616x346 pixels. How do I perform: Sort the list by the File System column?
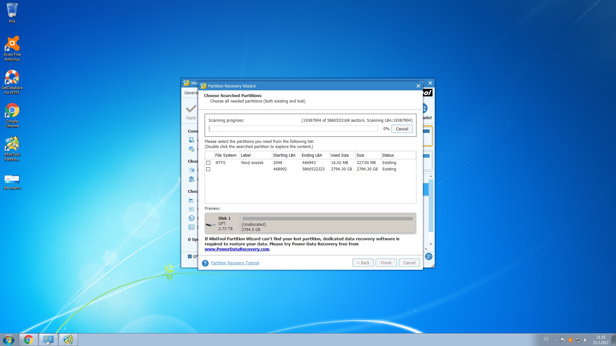click(x=226, y=155)
